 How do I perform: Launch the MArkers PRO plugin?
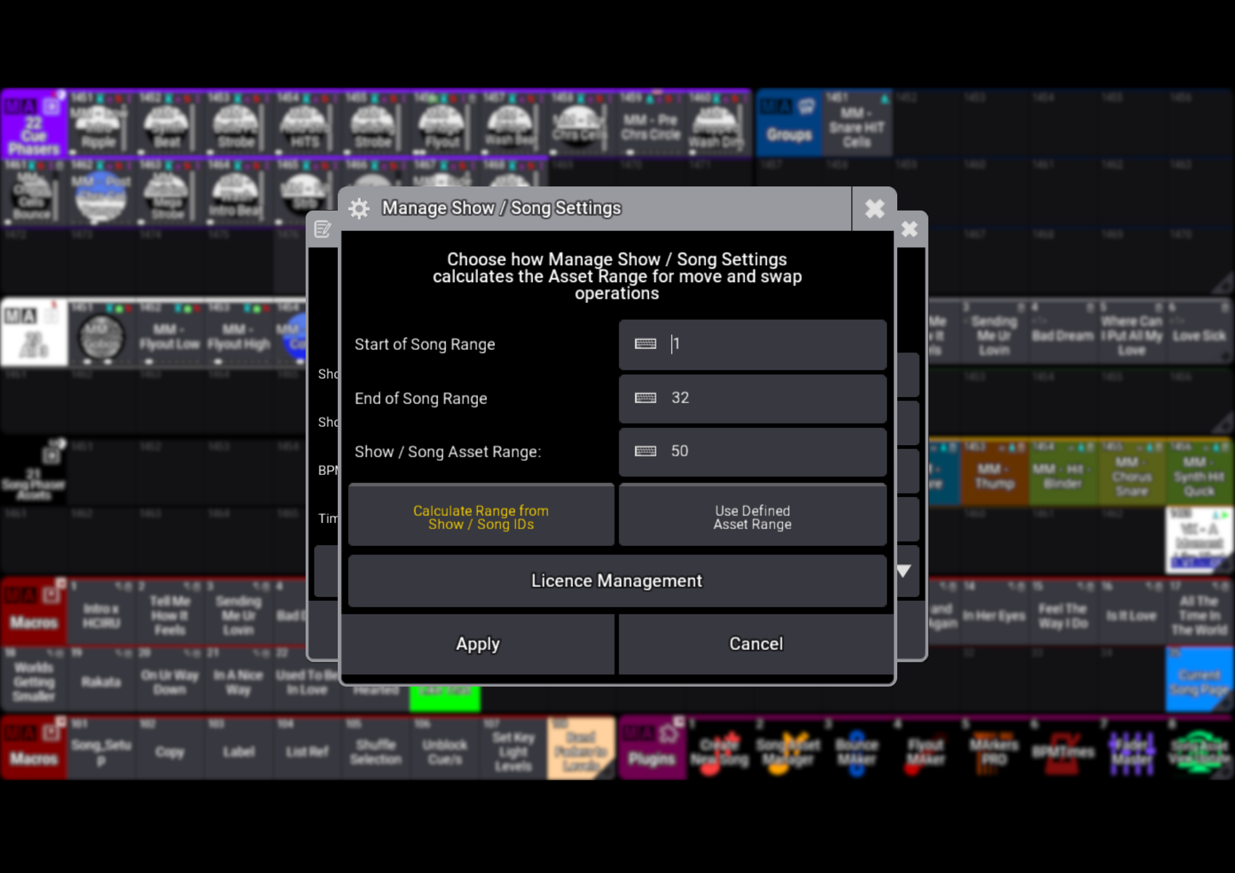pos(994,748)
